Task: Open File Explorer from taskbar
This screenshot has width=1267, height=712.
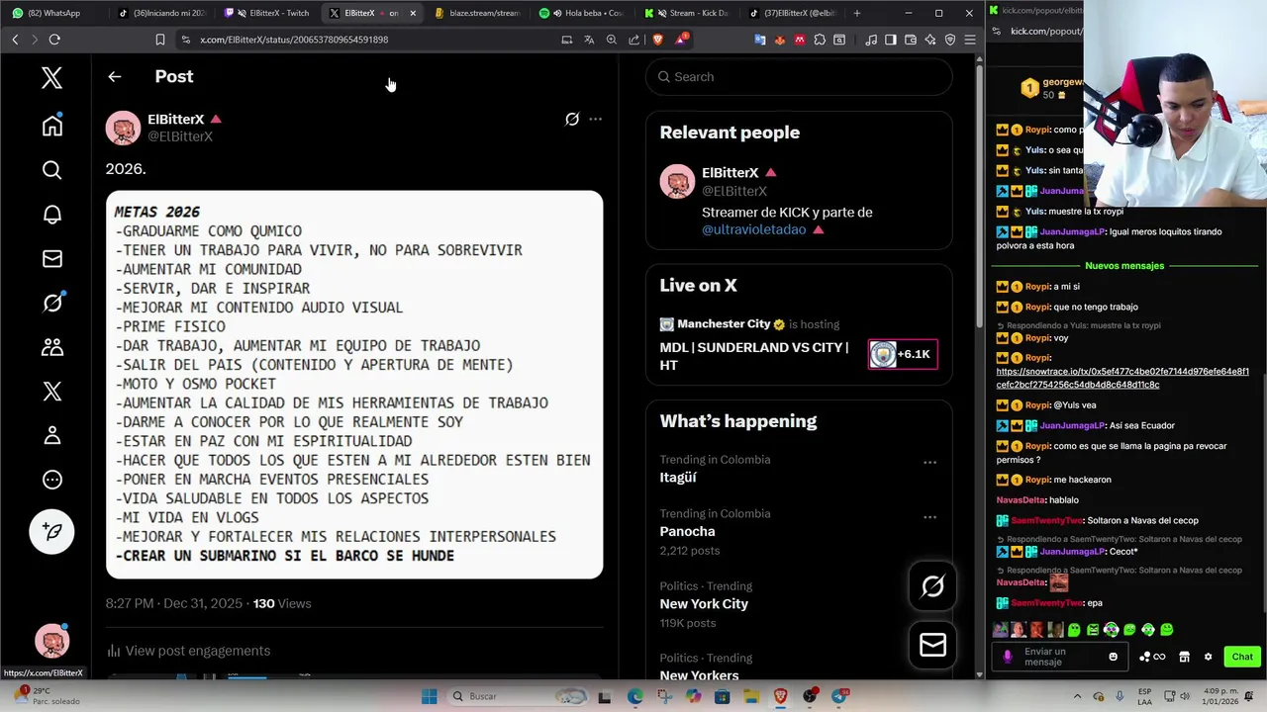Action: click(751, 696)
